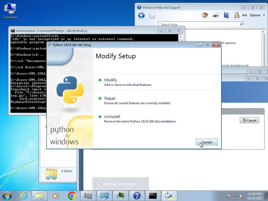The image size is (268, 201).
Task: Click the network tray icon
Action: pyautogui.click(x=235, y=196)
